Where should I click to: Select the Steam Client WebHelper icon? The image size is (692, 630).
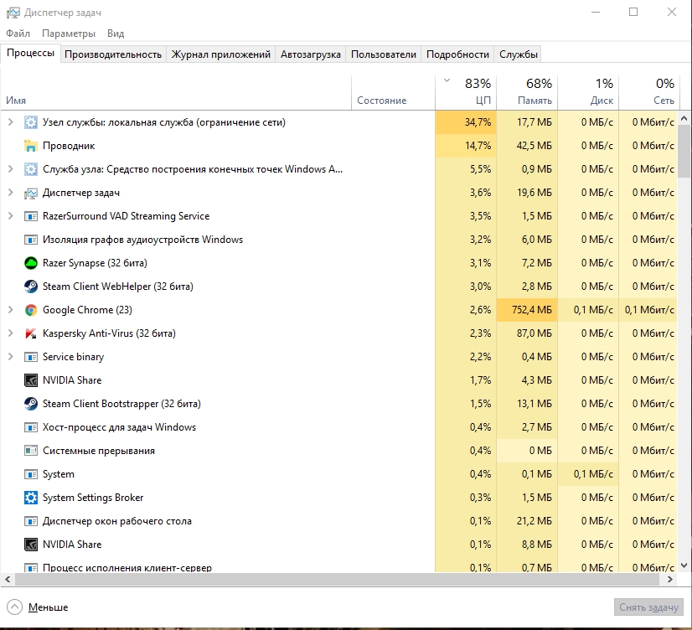pos(31,287)
